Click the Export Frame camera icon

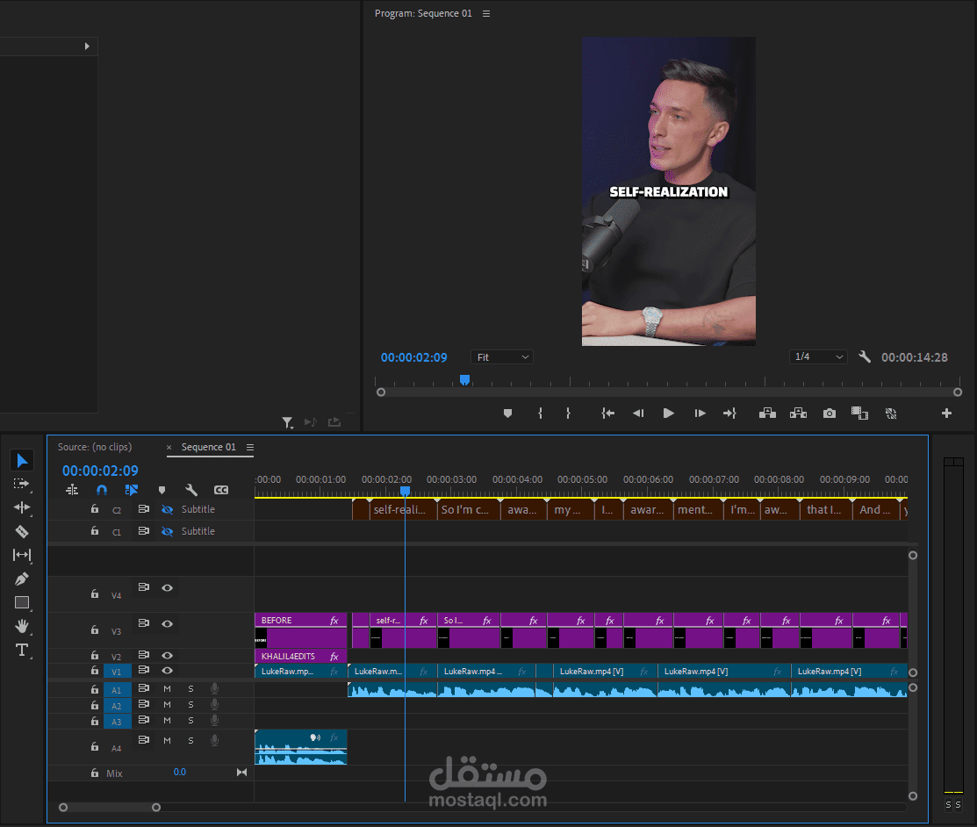click(829, 413)
